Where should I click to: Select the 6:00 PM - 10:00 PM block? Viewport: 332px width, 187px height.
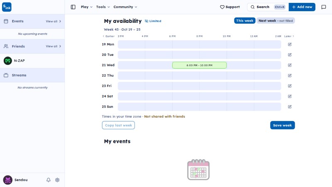coord(200,65)
